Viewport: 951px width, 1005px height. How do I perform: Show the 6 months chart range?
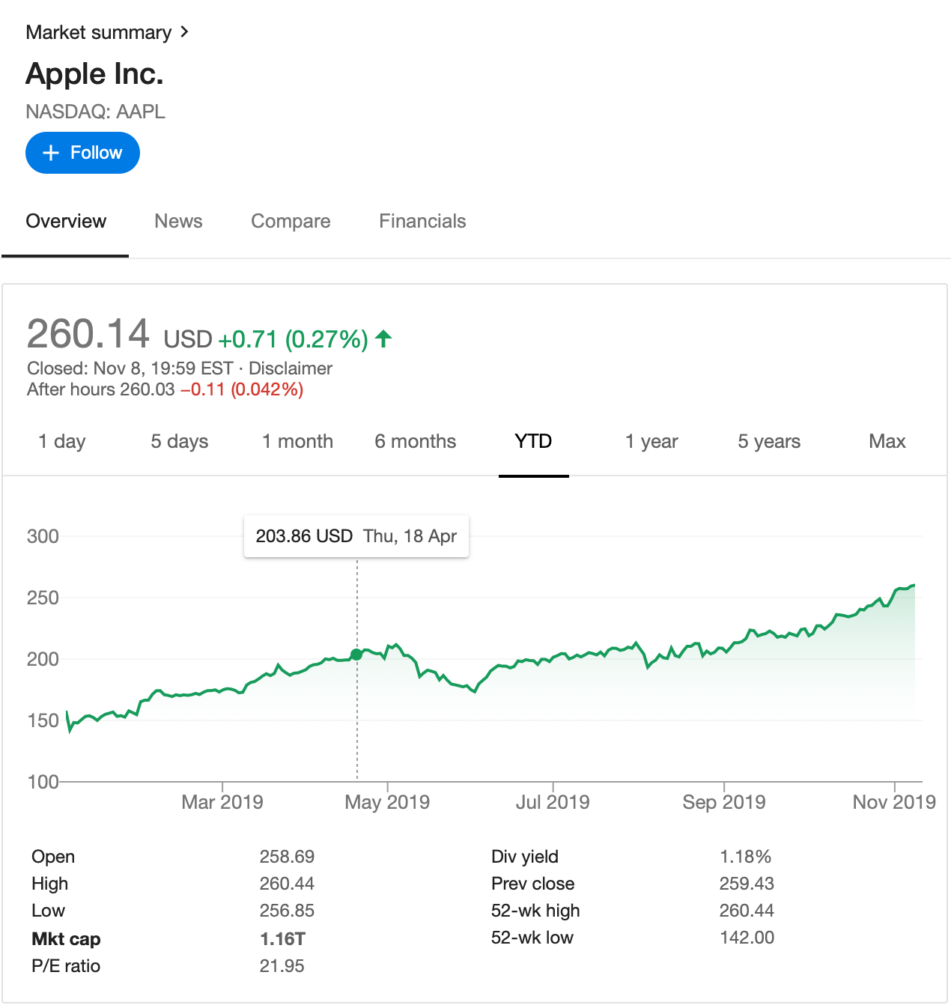tap(416, 441)
